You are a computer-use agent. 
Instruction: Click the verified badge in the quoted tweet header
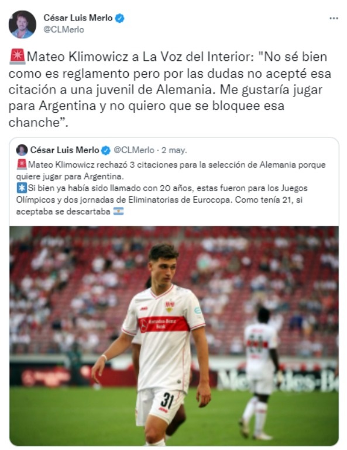click(106, 150)
